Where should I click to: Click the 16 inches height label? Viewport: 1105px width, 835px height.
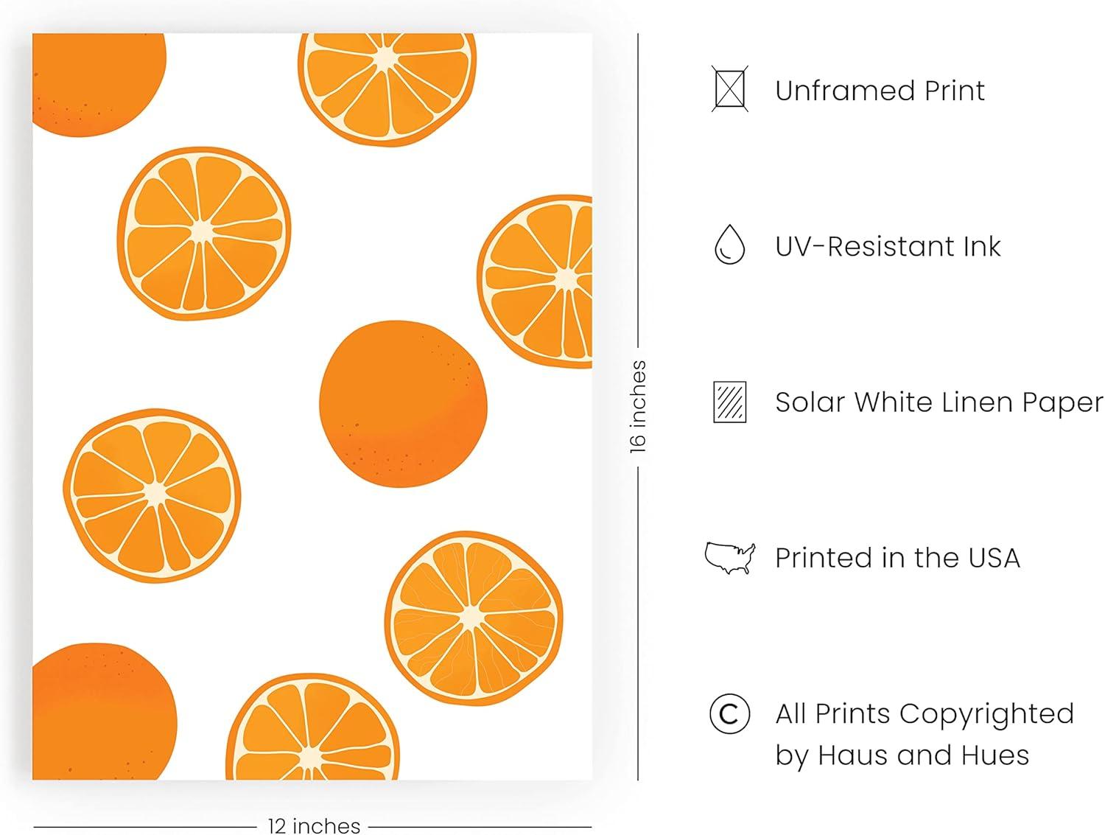coord(638,406)
